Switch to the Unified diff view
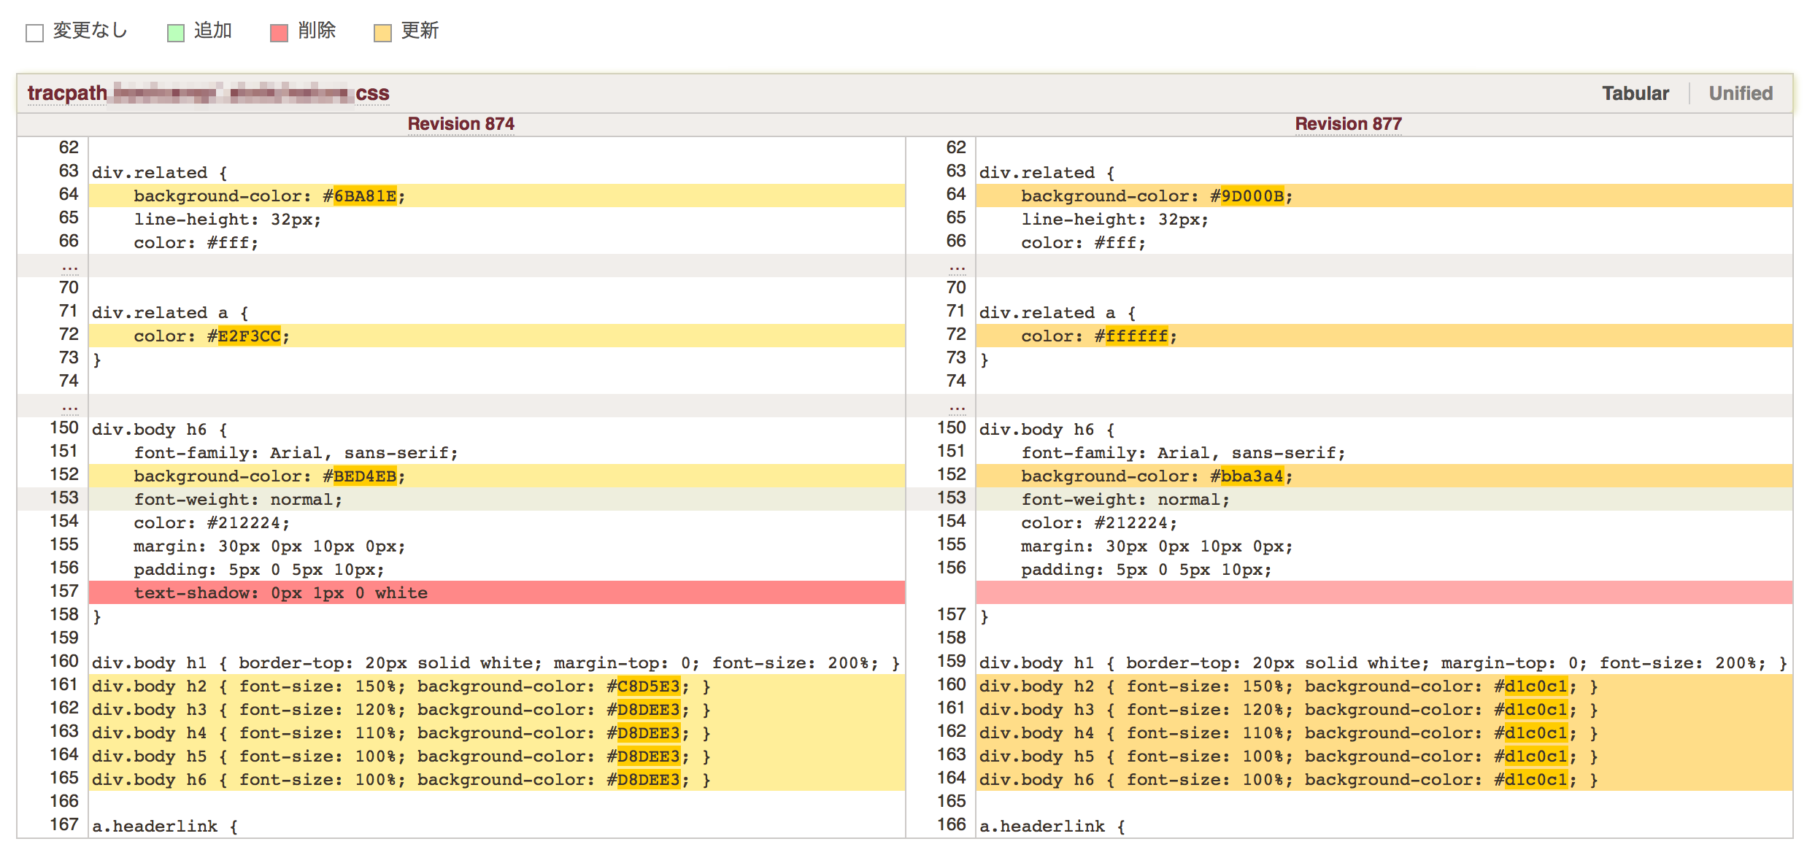Viewport: 1807px width, 855px height. (1740, 93)
